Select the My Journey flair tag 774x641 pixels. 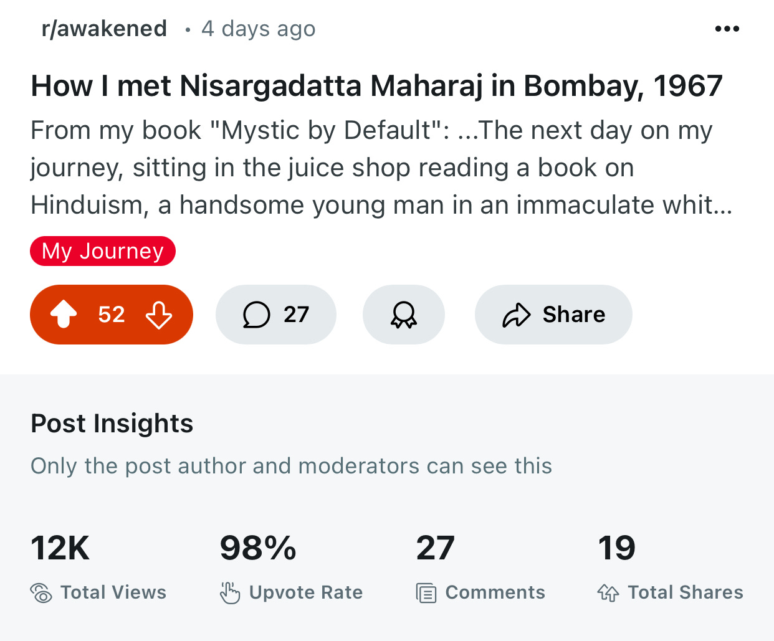103,251
